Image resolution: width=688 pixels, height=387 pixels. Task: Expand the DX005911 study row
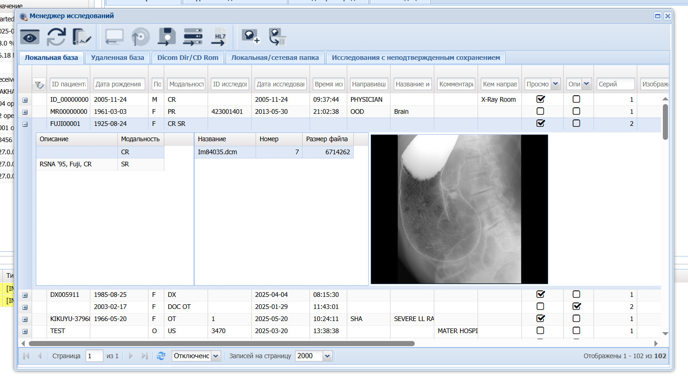pyautogui.click(x=25, y=295)
